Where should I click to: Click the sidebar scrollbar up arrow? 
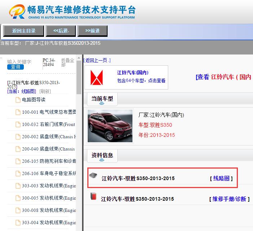[x=79, y=58]
